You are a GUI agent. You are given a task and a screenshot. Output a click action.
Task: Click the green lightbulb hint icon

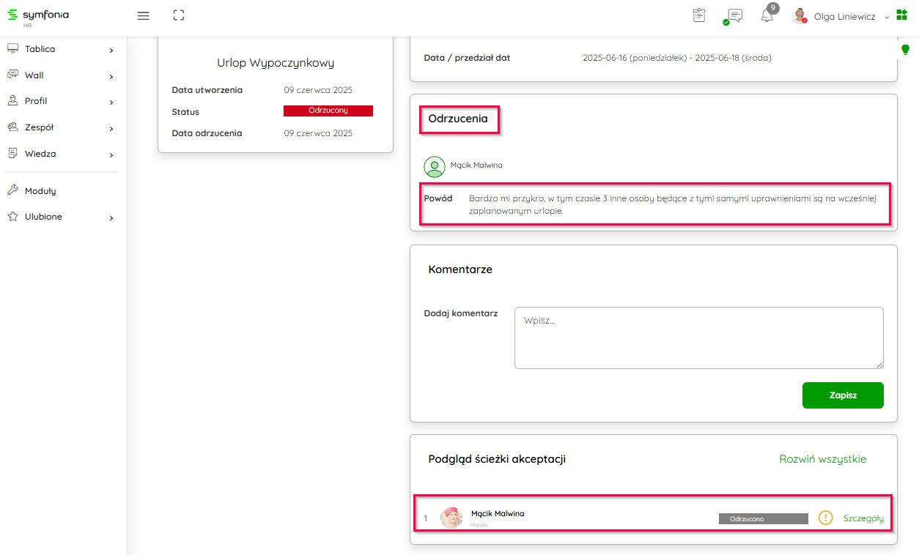[x=905, y=50]
